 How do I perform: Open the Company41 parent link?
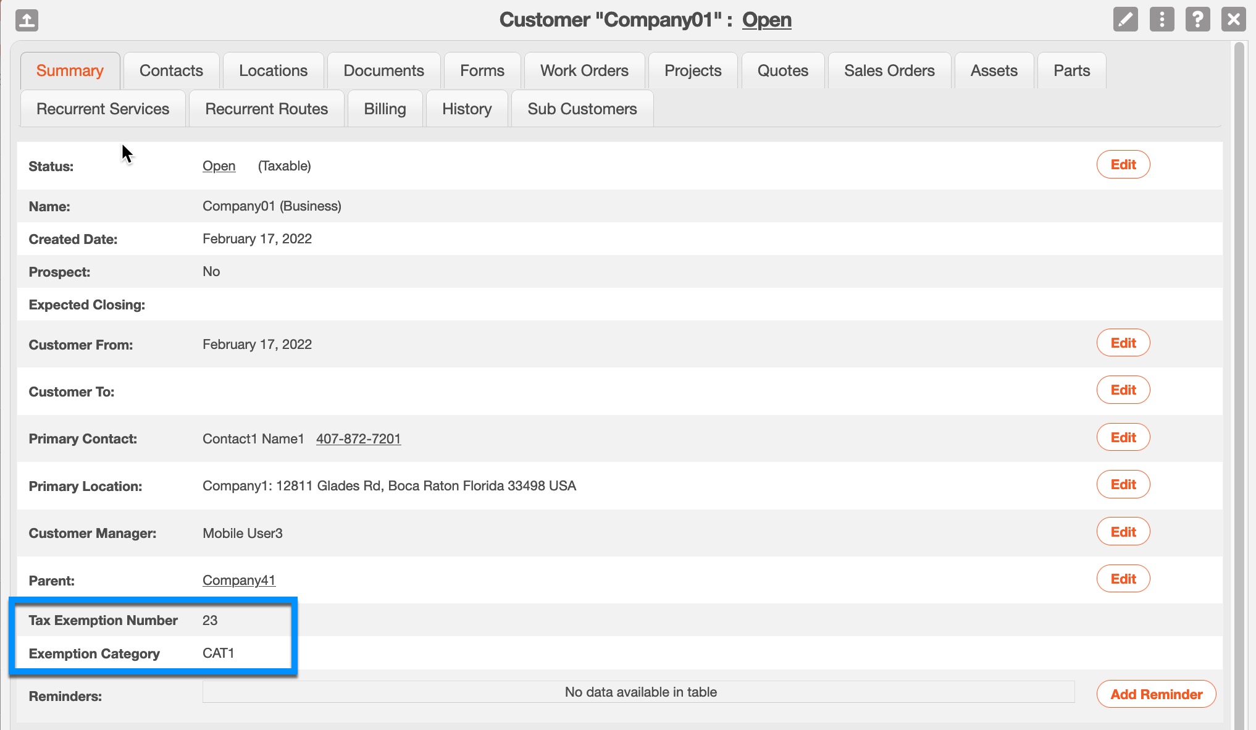[238, 580]
